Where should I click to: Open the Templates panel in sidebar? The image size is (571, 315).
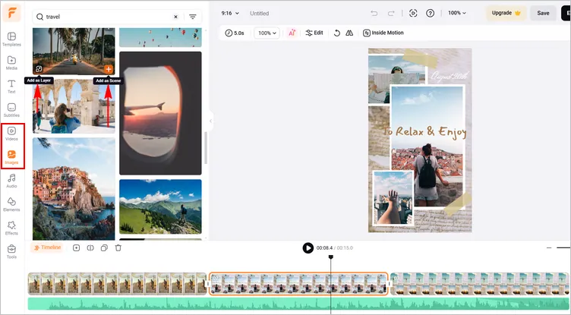pos(11,39)
